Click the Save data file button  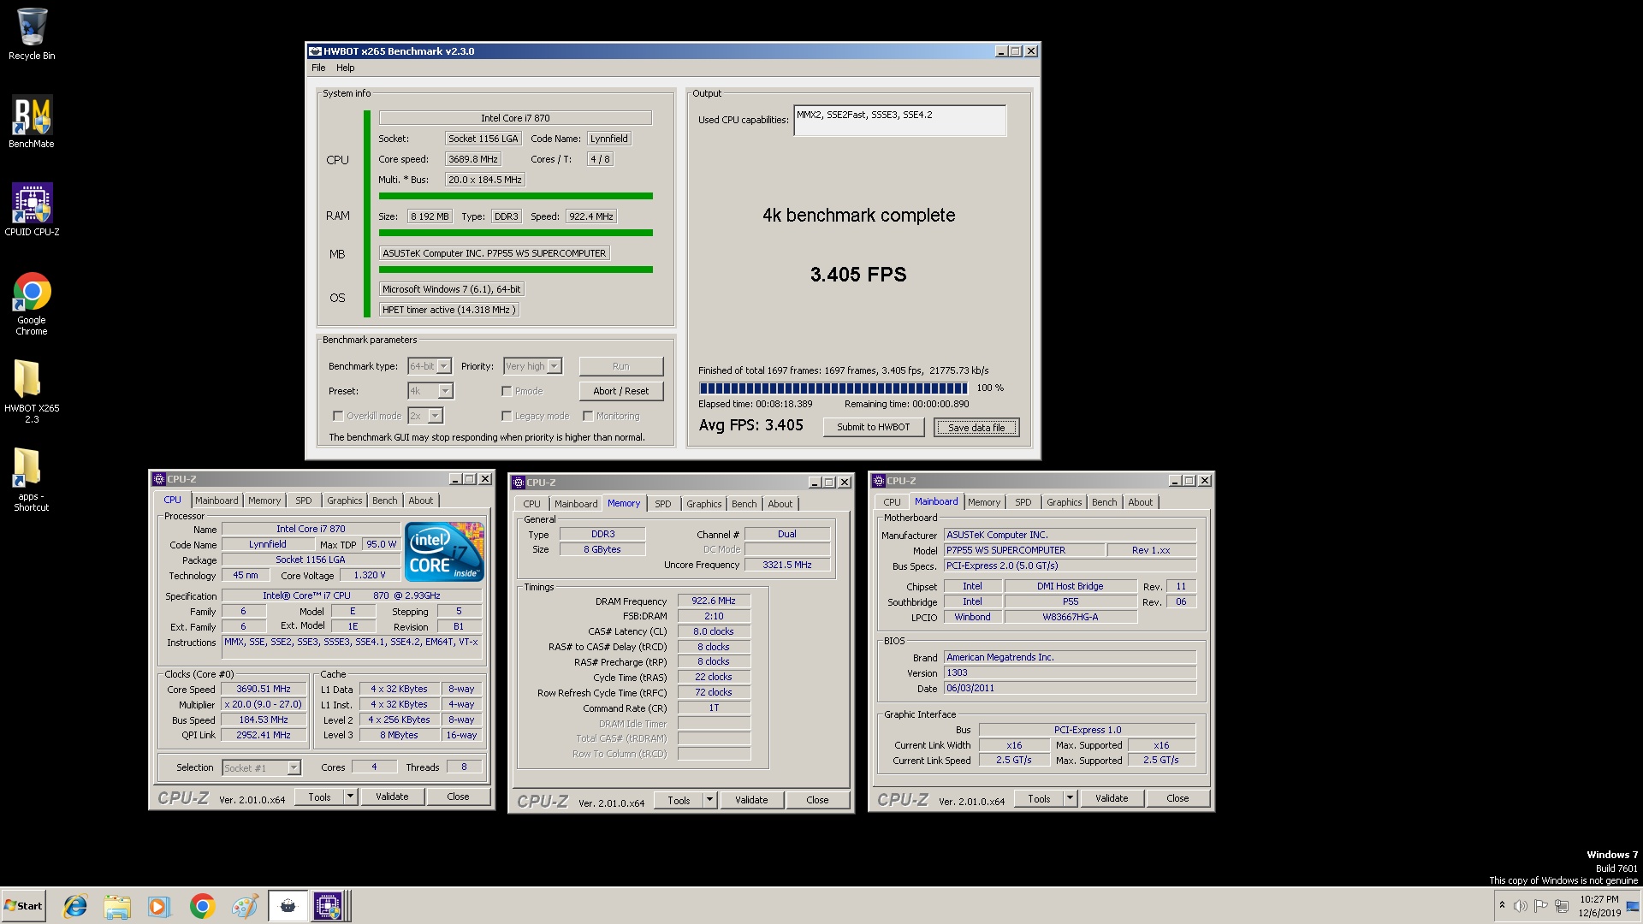(x=976, y=428)
